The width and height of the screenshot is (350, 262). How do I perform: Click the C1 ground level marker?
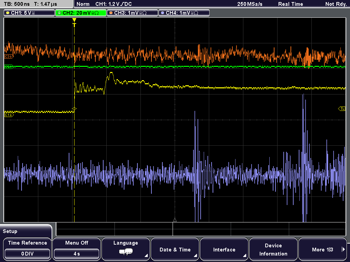coord(9,115)
